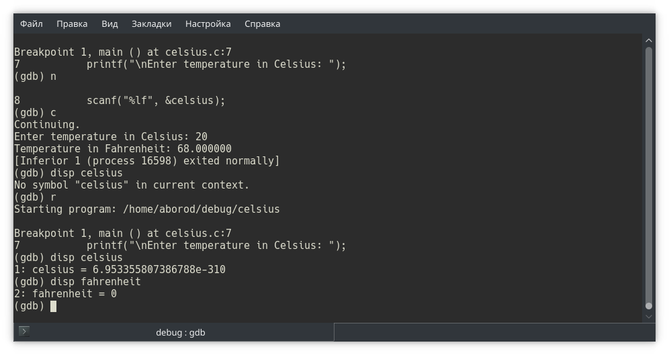Select the "debug : gdb" tab
The height and width of the screenshot is (355, 669).
tap(180, 332)
